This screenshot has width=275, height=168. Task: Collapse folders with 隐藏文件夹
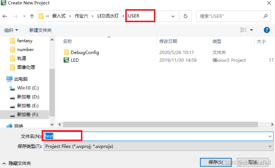[17, 163]
